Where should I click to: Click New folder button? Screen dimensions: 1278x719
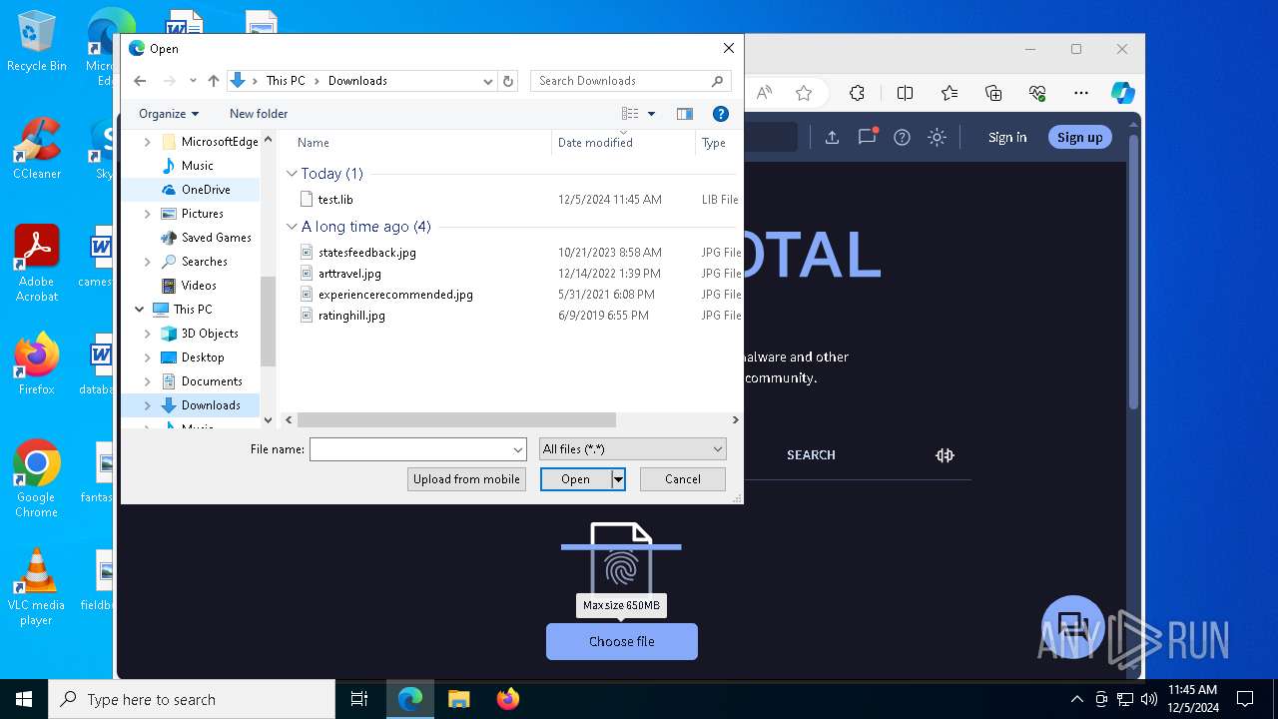[259, 114]
